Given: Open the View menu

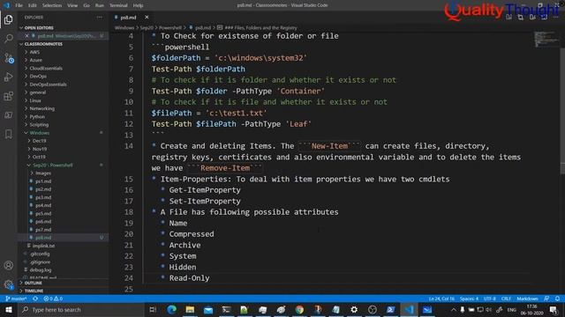Looking at the screenshot, I should tap(72, 5).
